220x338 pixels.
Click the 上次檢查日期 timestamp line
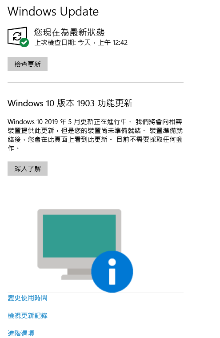pos(81,42)
